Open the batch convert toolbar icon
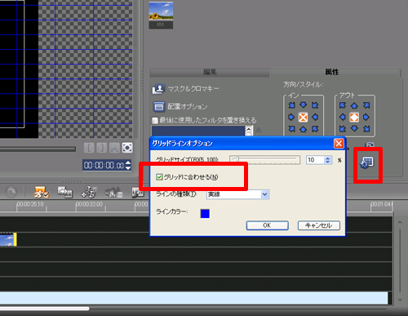The height and width of the screenshot is (316, 408). (x=64, y=192)
